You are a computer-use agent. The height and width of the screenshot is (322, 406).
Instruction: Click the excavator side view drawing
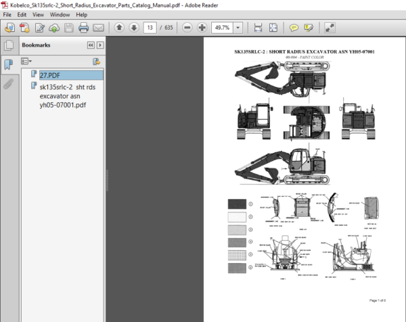pyautogui.click(x=282, y=165)
